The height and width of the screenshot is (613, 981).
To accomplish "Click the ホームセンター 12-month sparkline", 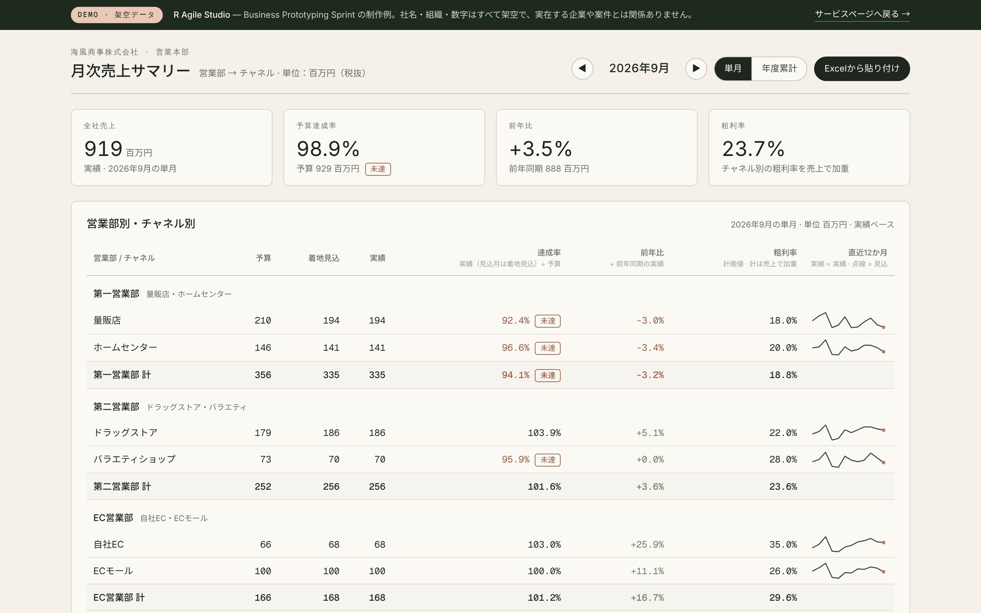I will pyautogui.click(x=848, y=347).
